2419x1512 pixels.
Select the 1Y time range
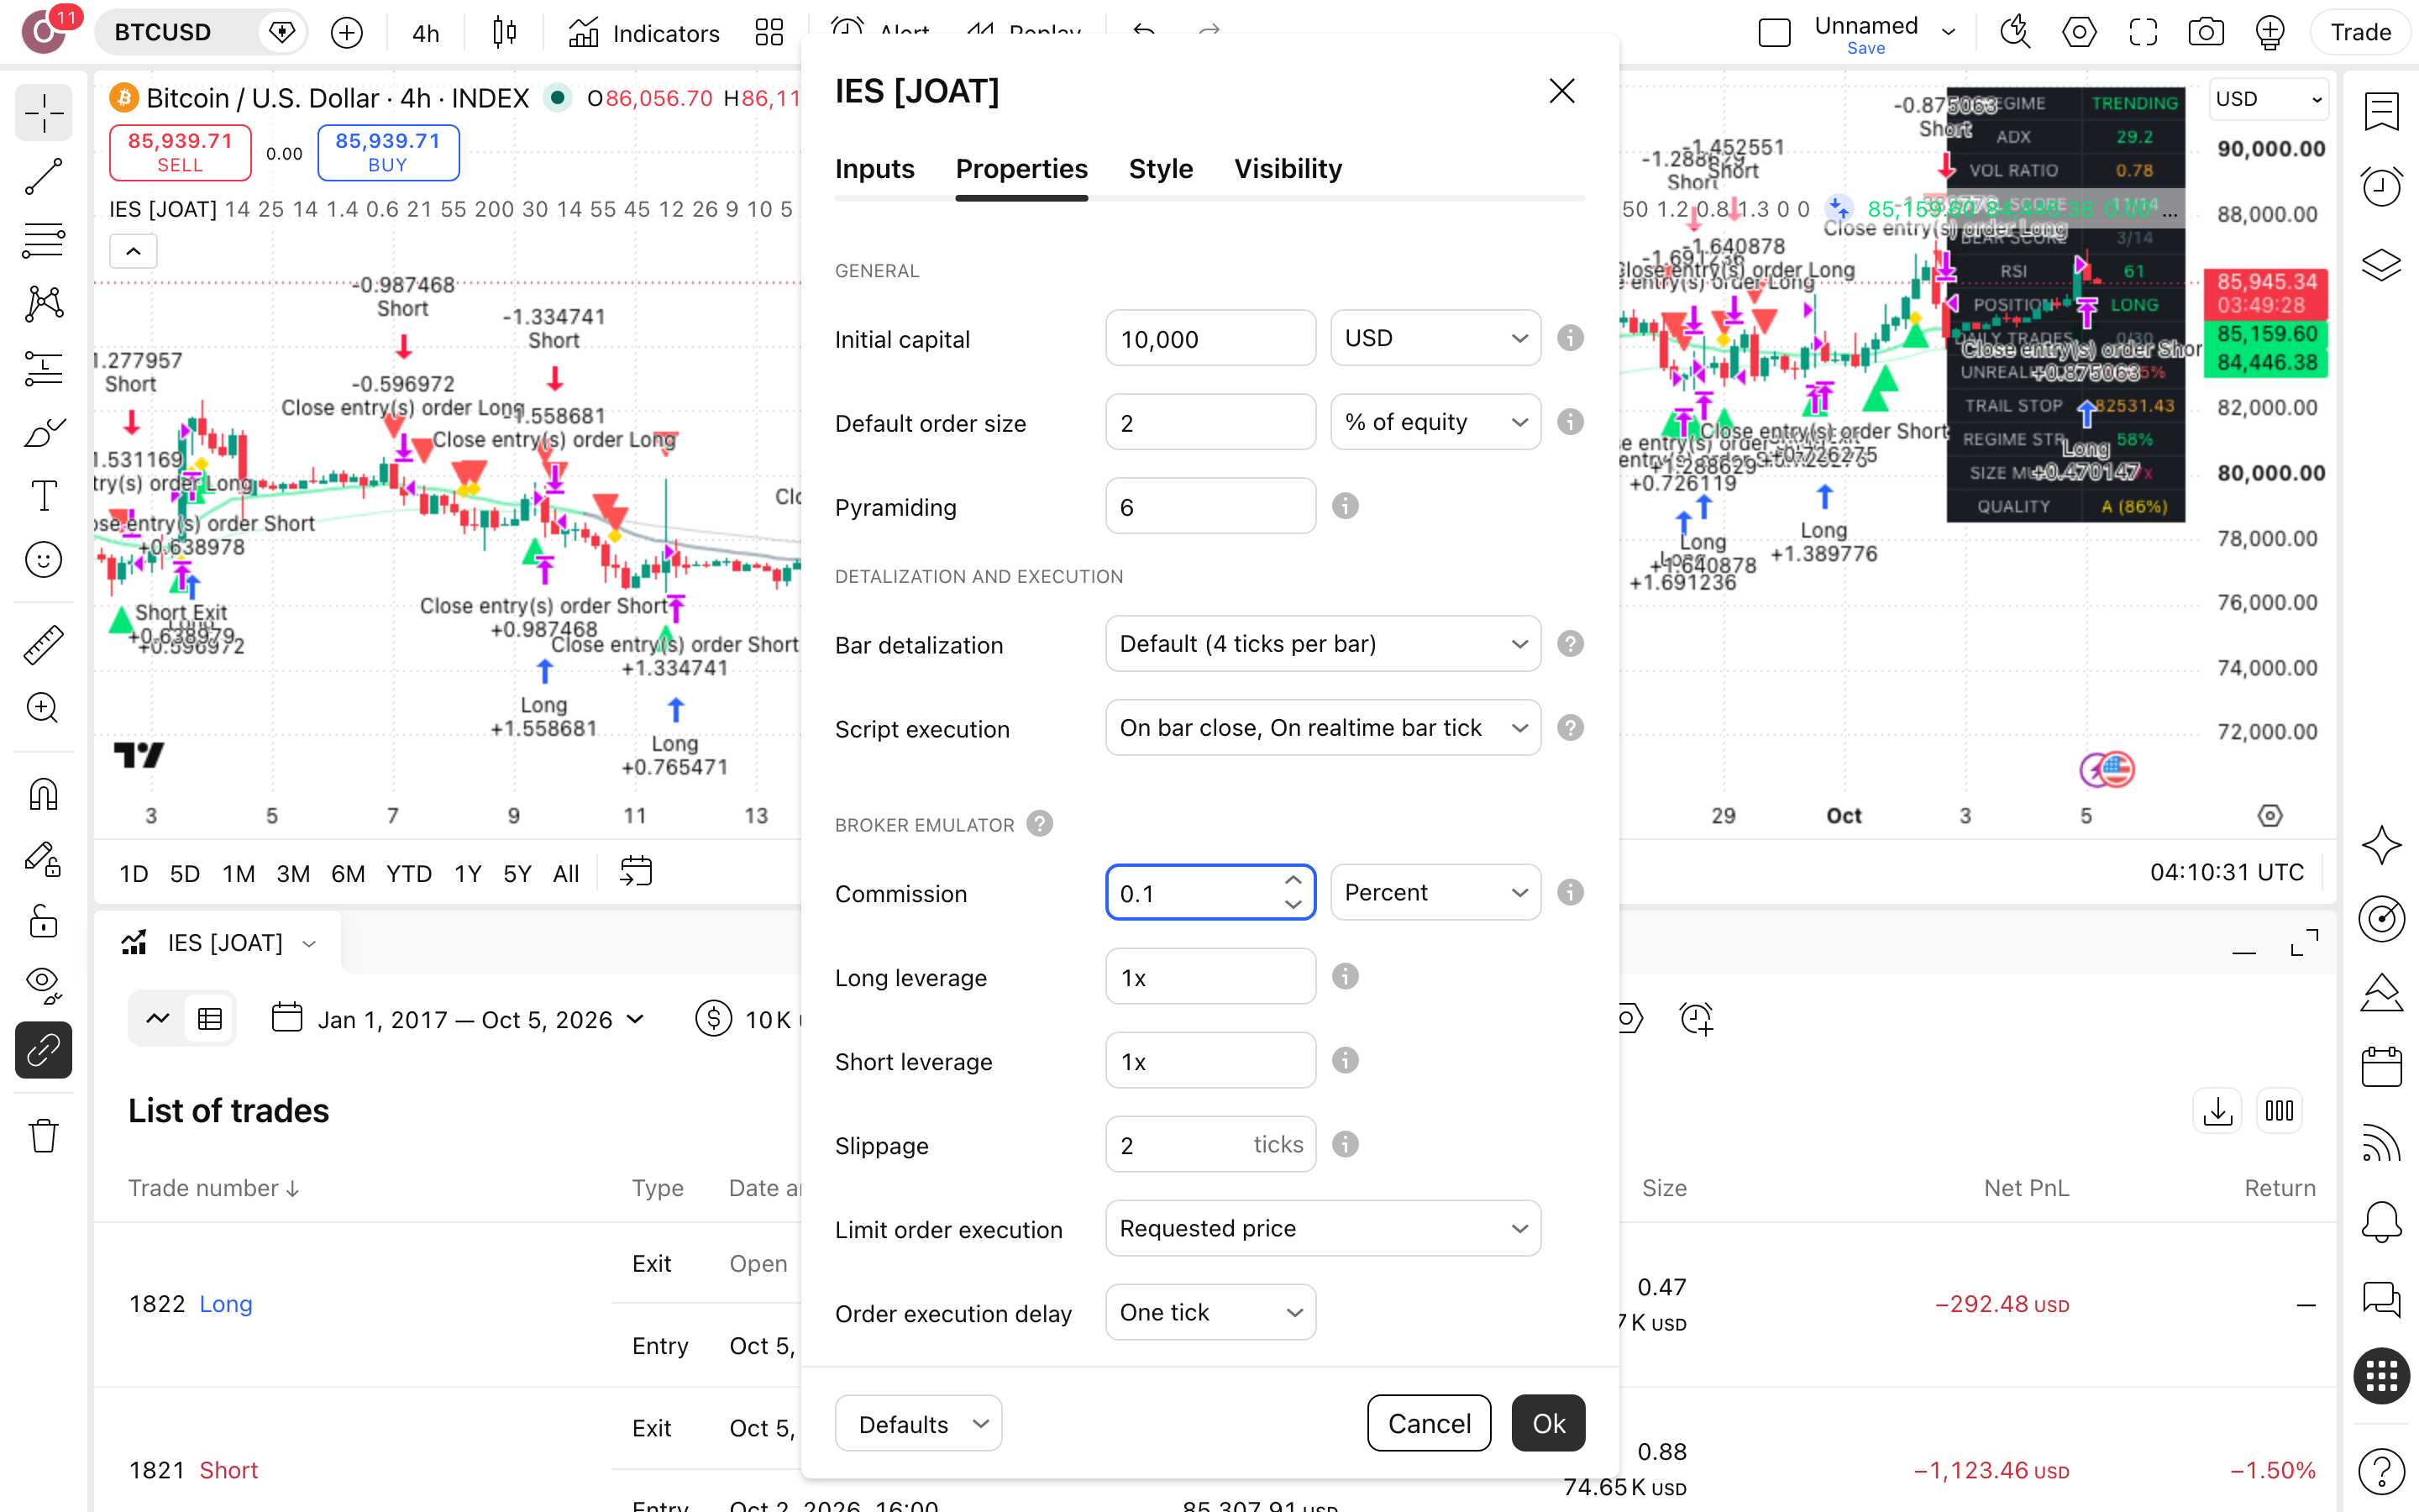tap(468, 873)
